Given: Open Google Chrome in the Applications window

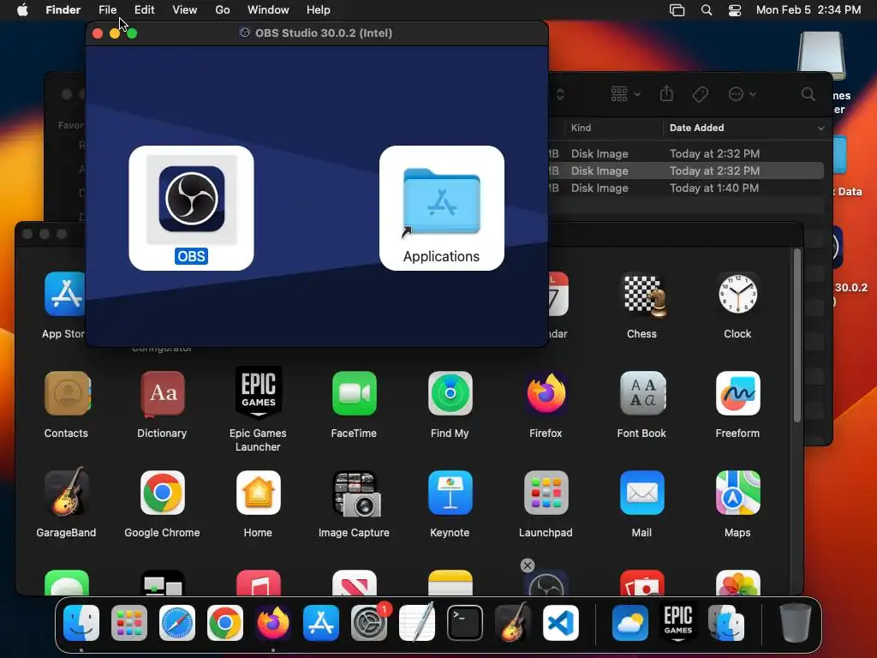Looking at the screenshot, I should (x=162, y=493).
